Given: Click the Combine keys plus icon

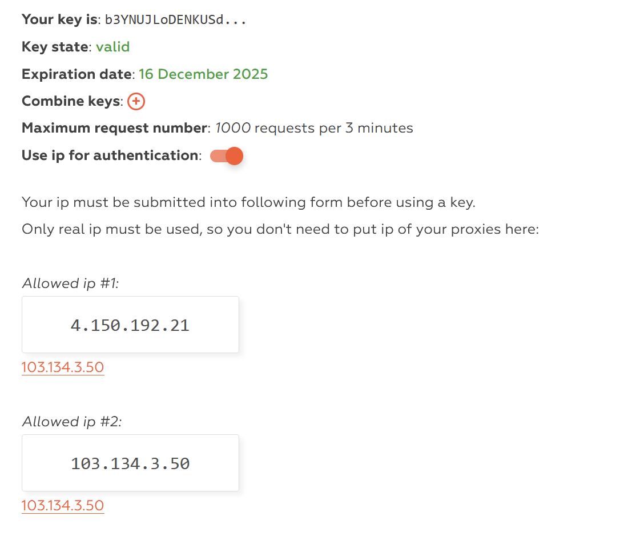Looking at the screenshot, I should click(x=136, y=102).
